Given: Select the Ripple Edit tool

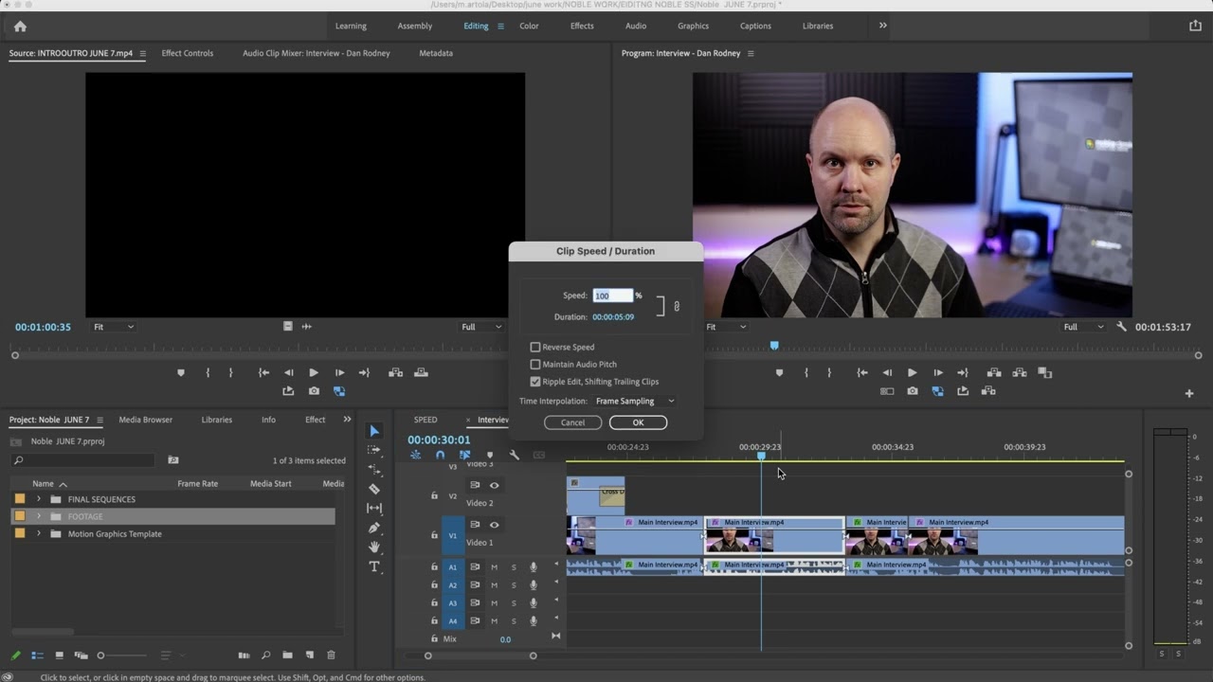Looking at the screenshot, I should 374,470.
